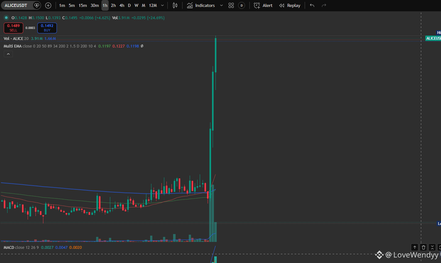441x263 pixels.
Task: Click the green market status dot
Action: point(6,18)
